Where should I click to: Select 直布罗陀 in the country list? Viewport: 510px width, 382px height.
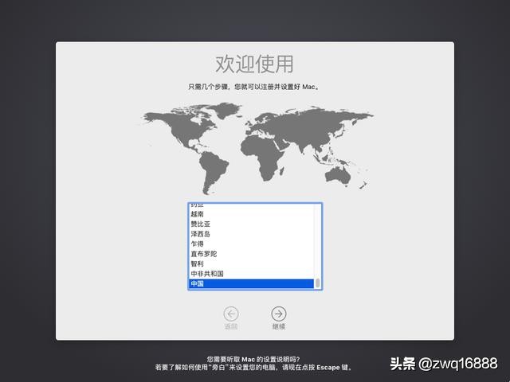pos(252,254)
